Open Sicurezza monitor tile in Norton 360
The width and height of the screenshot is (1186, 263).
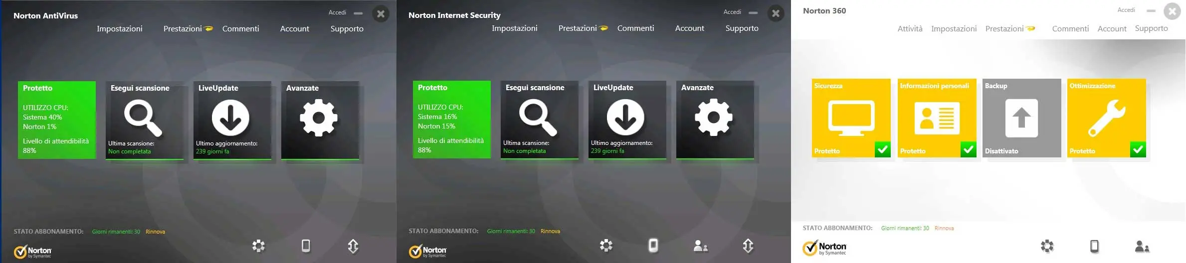pyautogui.click(x=851, y=118)
